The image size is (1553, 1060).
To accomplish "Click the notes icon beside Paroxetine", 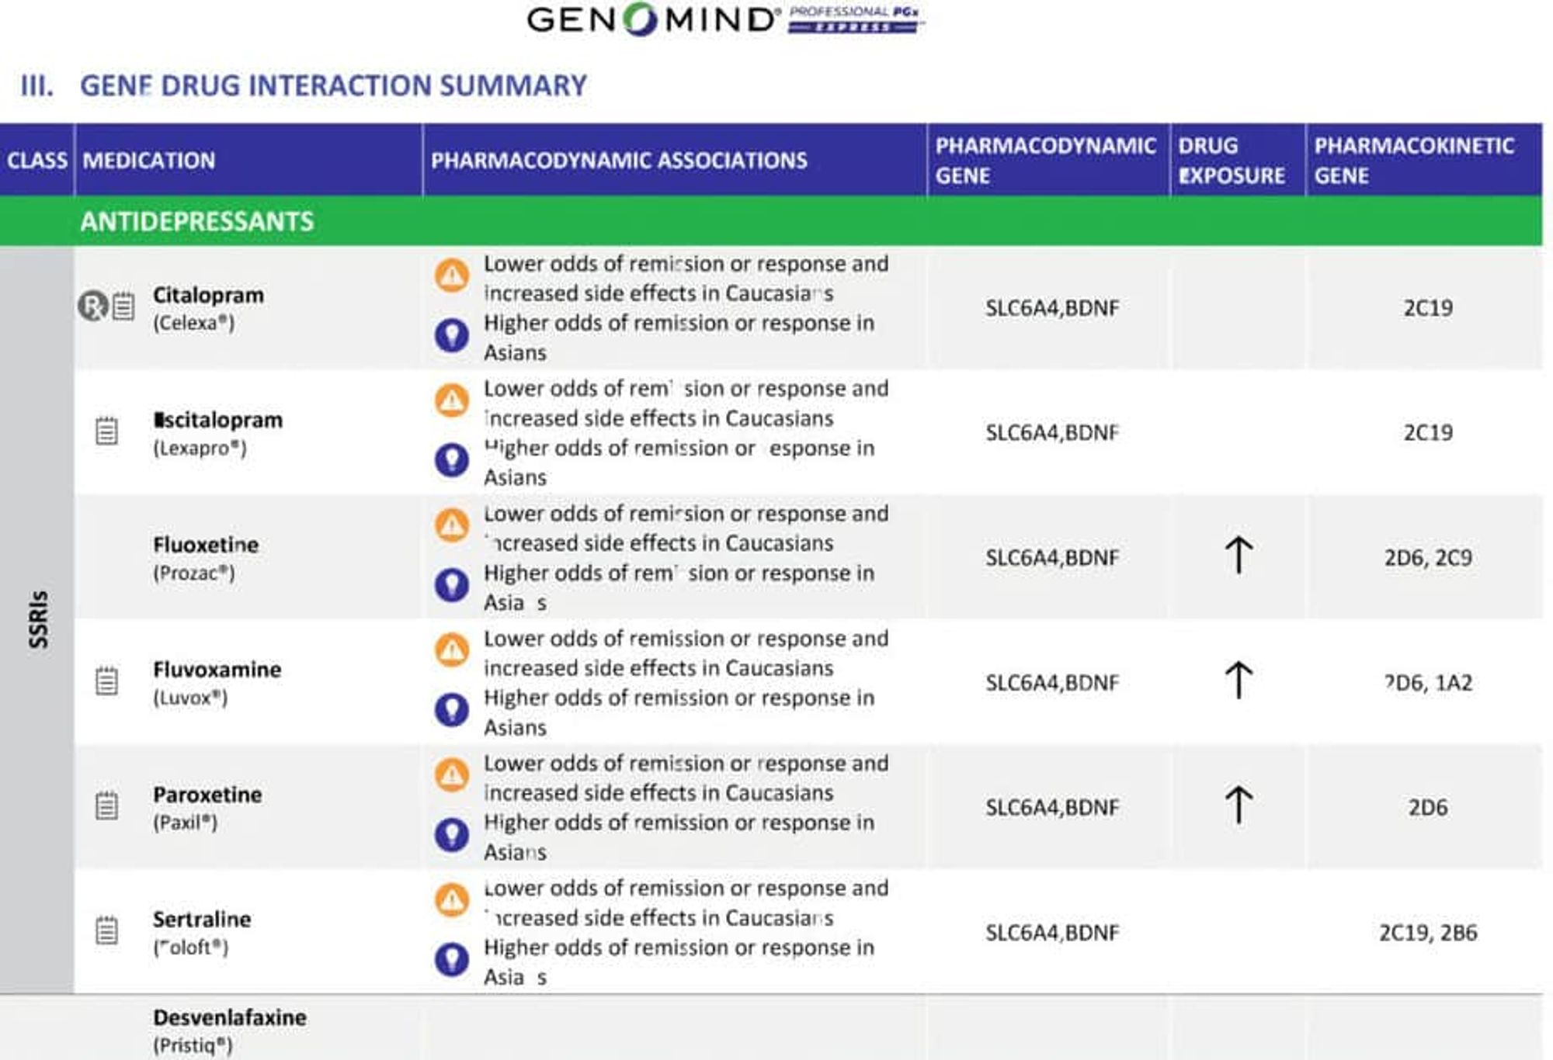I will point(106,805).
